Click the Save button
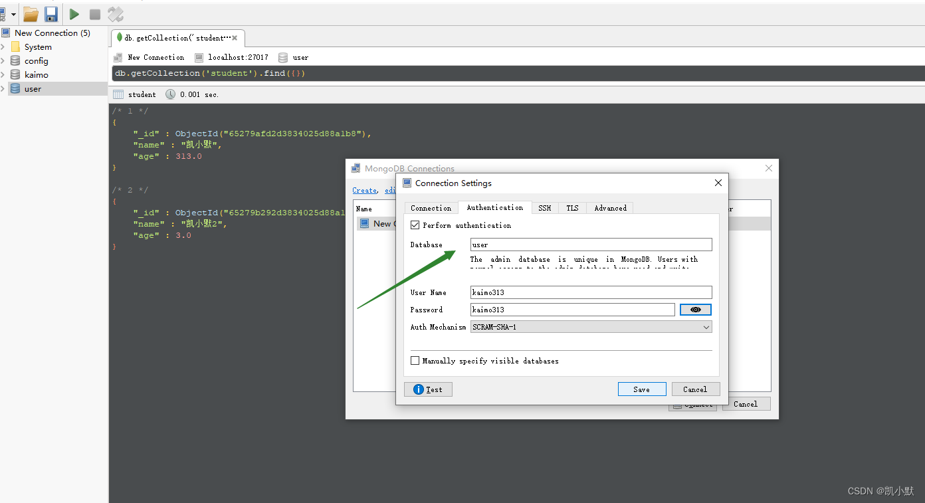Image resolution: width=925 pixels, height=503 pixels. point(642,389)
